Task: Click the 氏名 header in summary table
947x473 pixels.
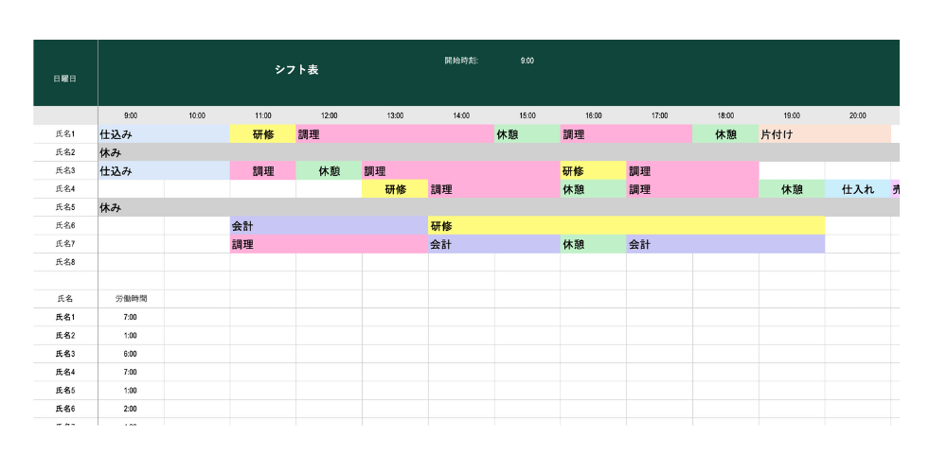Action: (x=65, y=299)
